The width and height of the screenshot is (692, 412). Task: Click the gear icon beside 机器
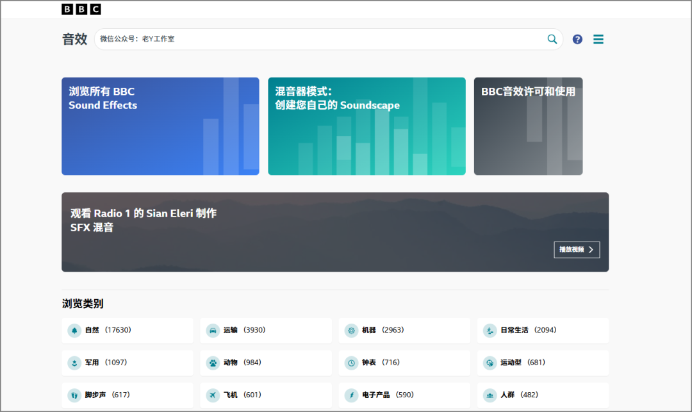coord(351,330)
